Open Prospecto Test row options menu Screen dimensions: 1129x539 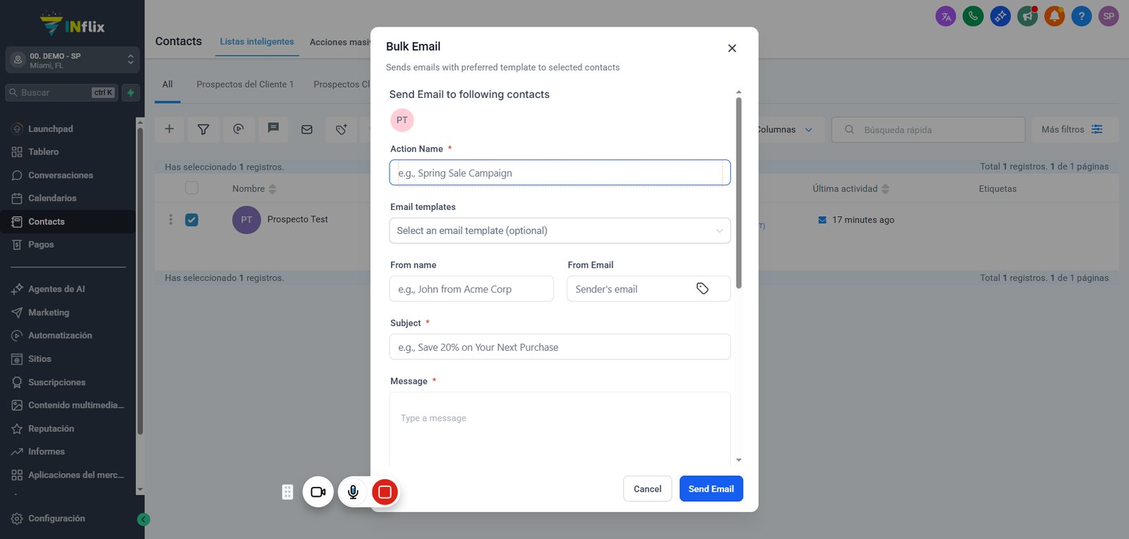pyautogui.click(x=171, y=220)
